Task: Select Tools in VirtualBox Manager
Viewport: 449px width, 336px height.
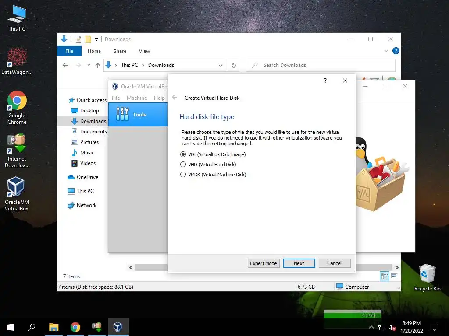Action: pyautogui.click(x=138, y=114)
